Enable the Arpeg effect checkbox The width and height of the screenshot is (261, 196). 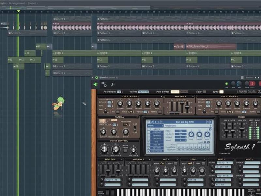coord(149,129)
